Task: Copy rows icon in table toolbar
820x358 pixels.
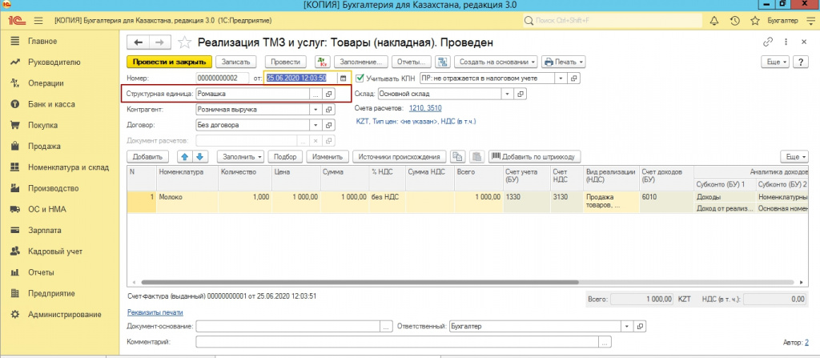Action: tap(457, 156)
